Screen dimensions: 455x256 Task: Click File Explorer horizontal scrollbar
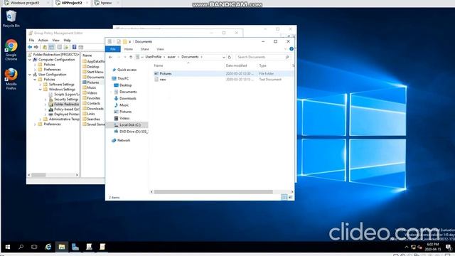pyautogui.click(x=213, y=192)
